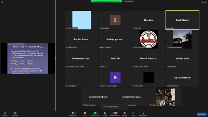Viewport: 208px width, 117px height.
Task: Click Danty Alifiani's muted mic icon
Action: pos(134,86)
